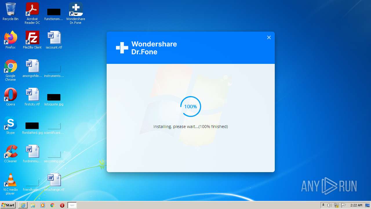Open VLC media player shortcut
371x209 pixels.
click(10, 184)
